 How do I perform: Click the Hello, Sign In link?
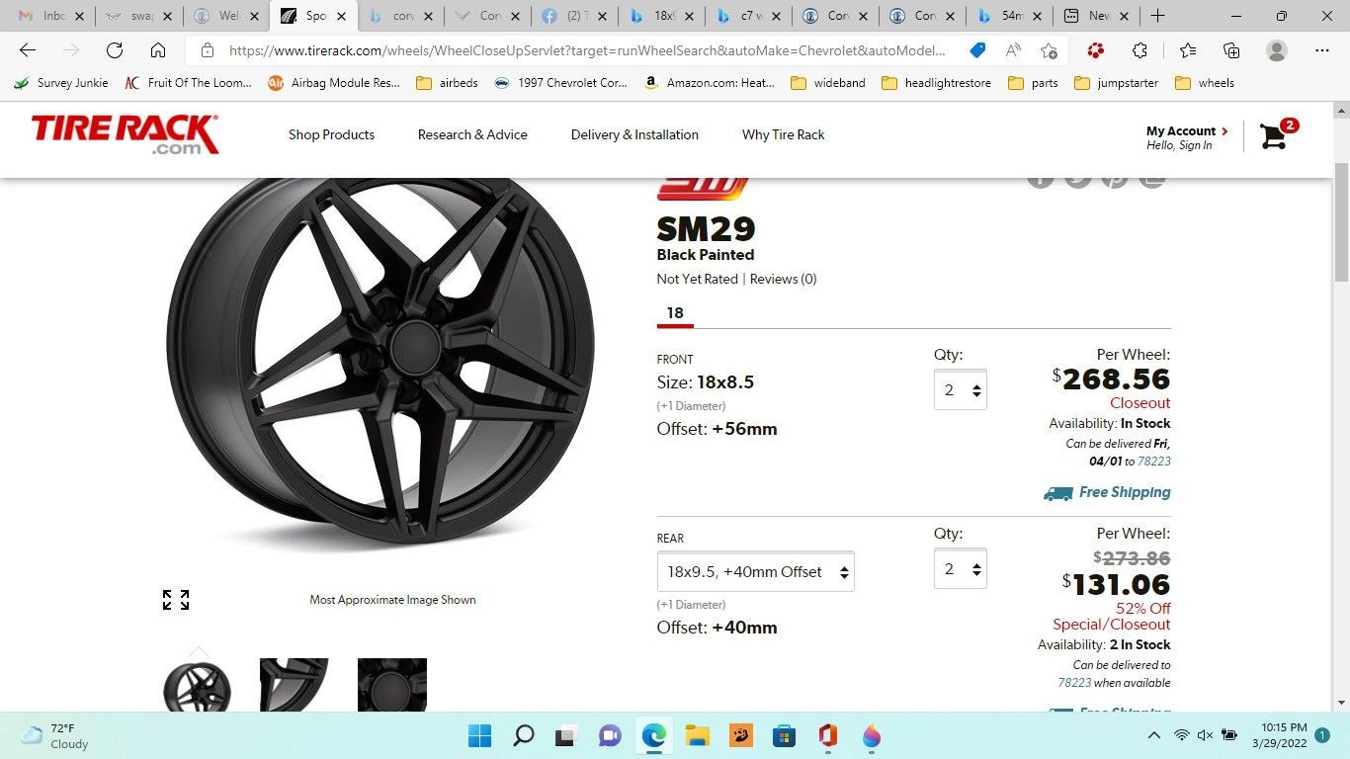coord(1178,145)
